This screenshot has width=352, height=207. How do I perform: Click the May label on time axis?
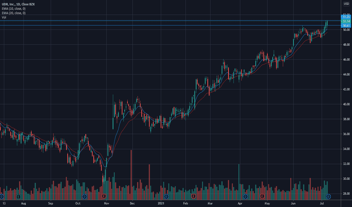pyautogui.click(x=267, y=203)
